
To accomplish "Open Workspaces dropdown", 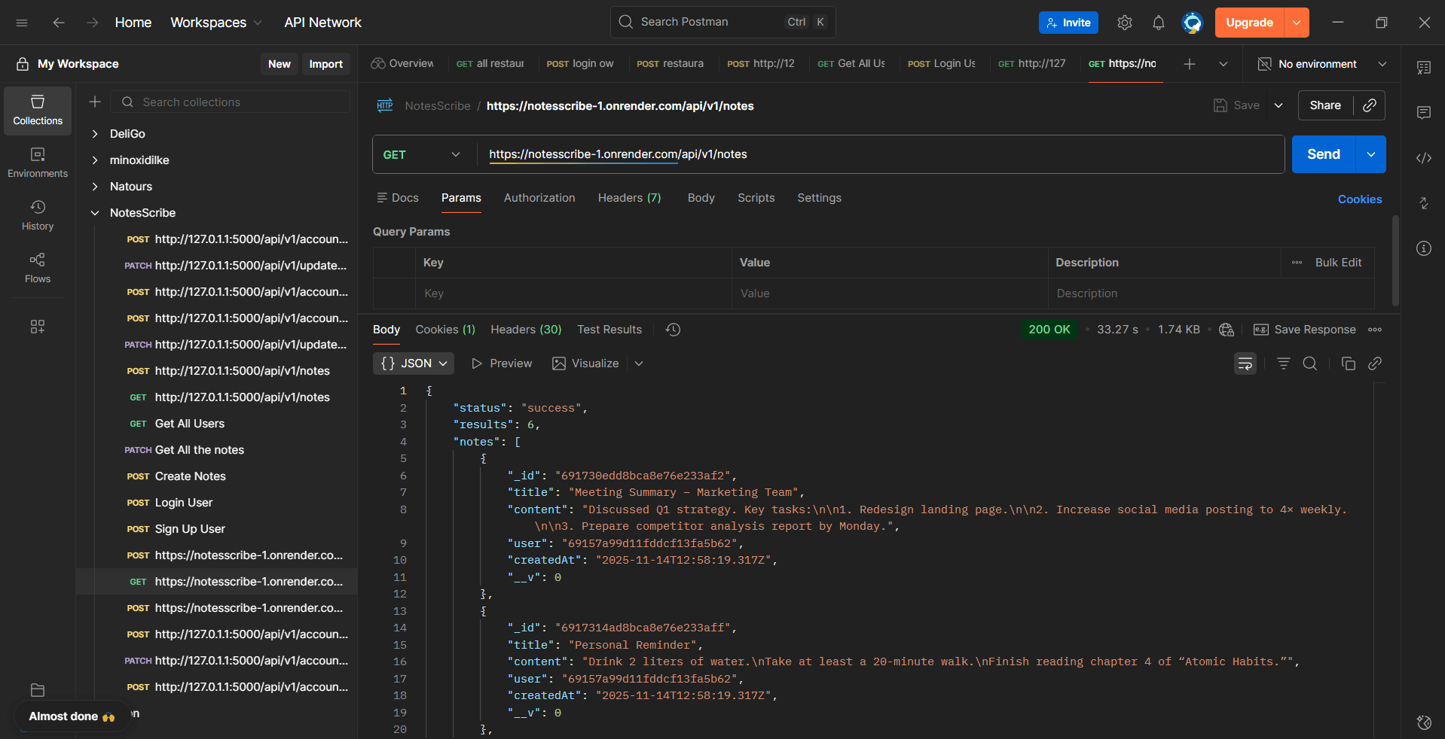I will (x=216, y=23).
